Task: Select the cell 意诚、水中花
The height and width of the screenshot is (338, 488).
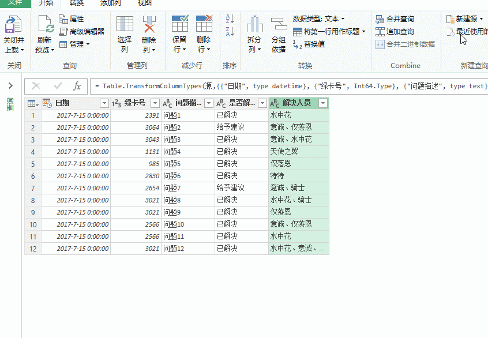Action: (298, 140)
